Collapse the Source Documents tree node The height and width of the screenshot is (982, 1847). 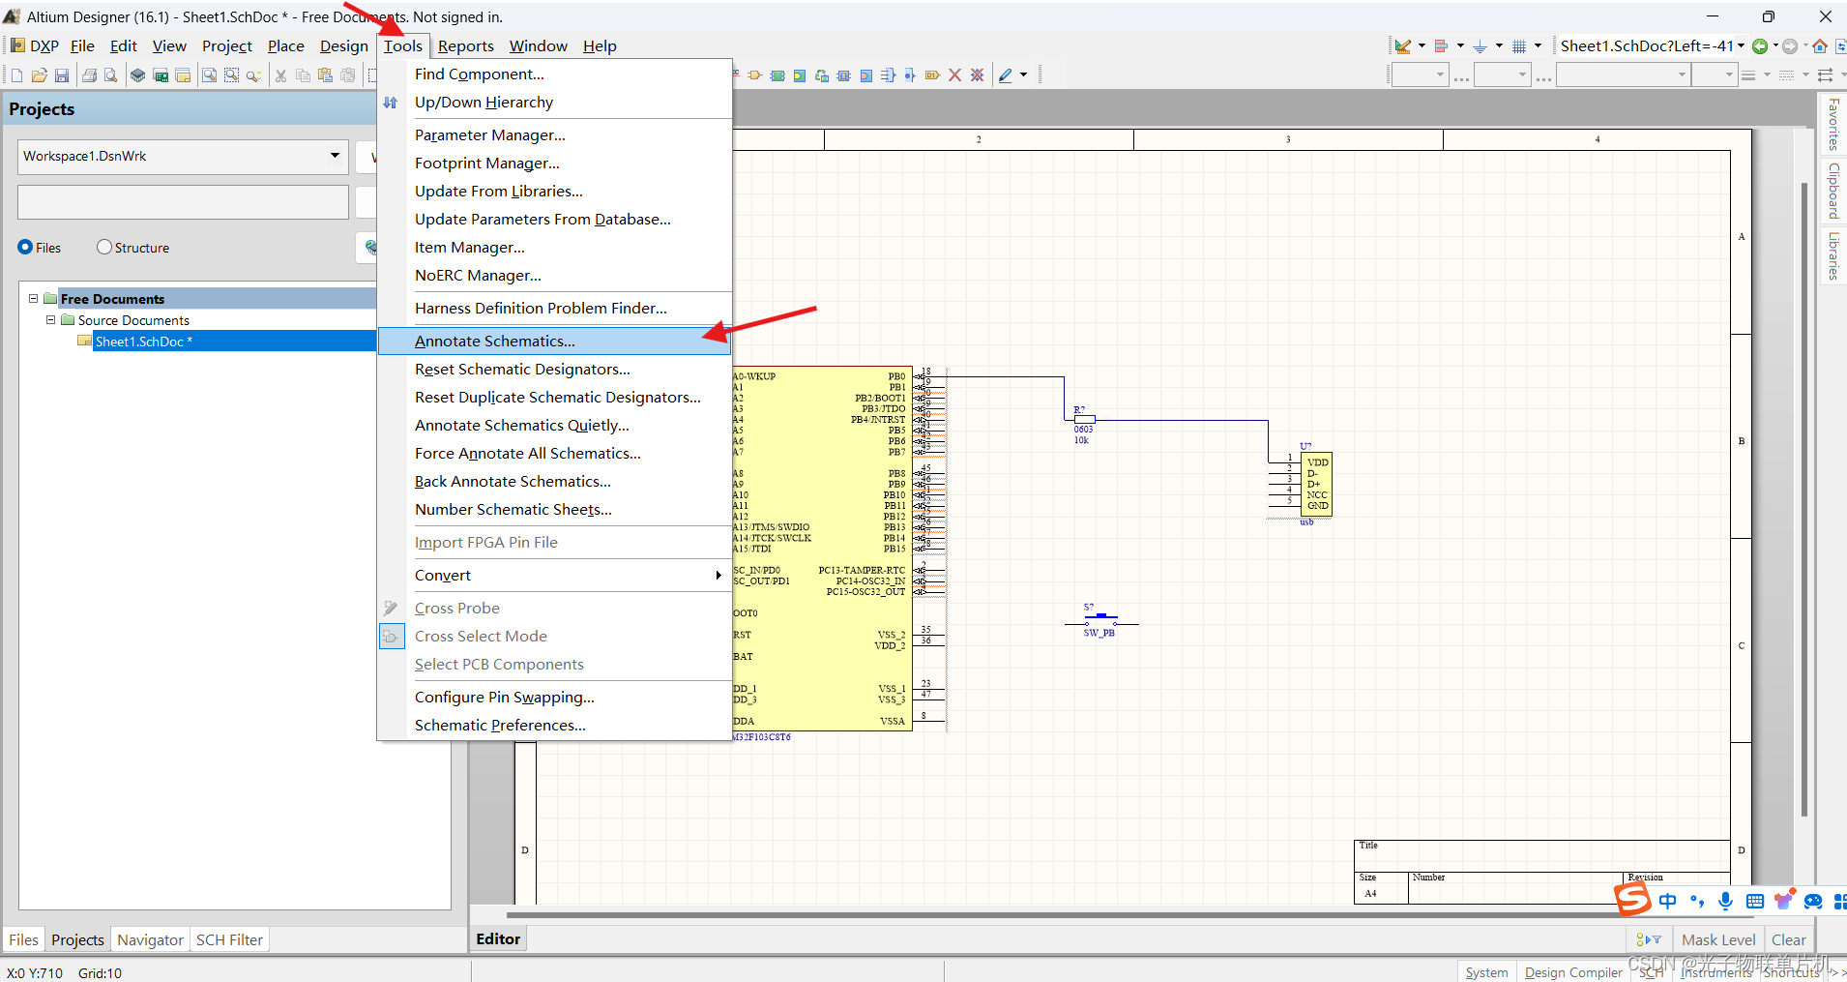click(50, 319)
